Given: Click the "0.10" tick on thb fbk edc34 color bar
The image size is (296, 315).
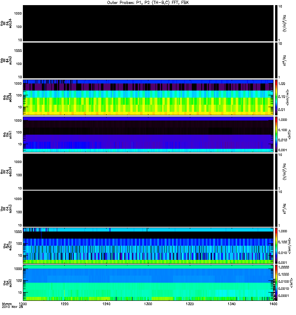Looking at the screenshot, I should pos(282,96).
